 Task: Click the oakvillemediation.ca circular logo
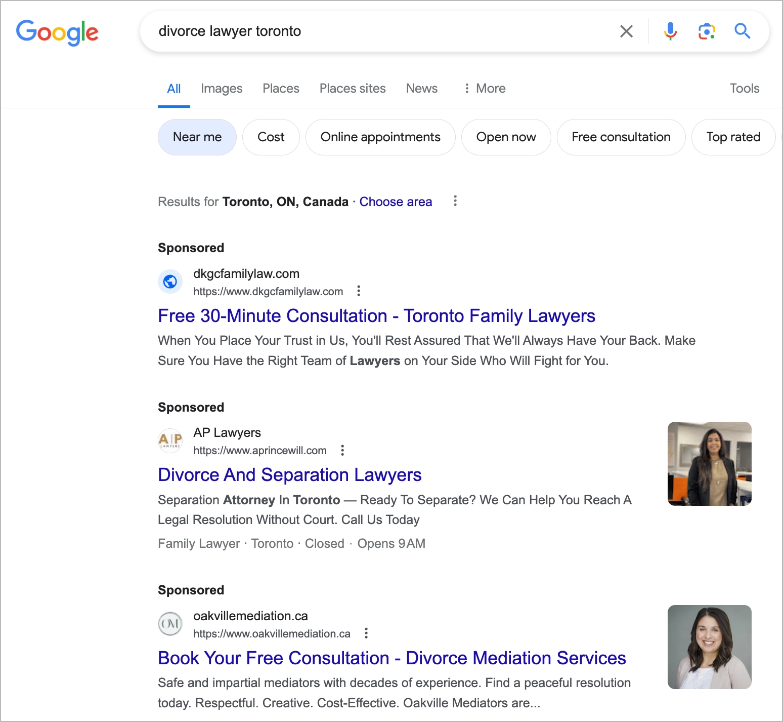pos(170,624)
